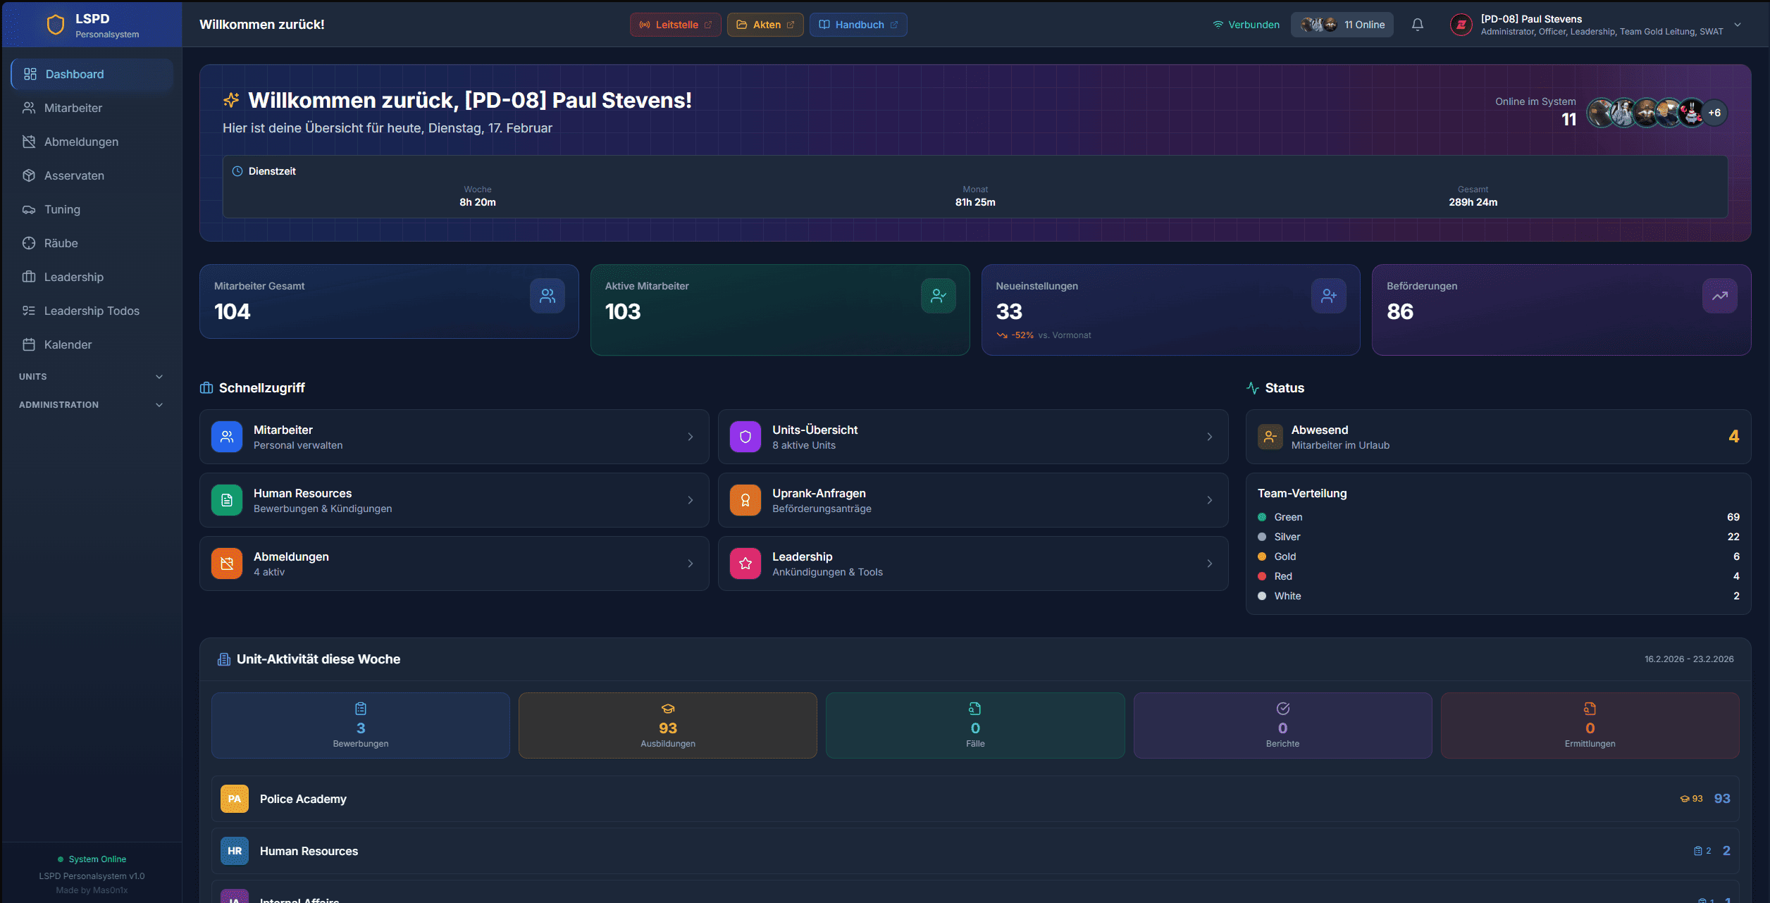Screen dimensions: 1770x903
Task: Switch to the Leitstelle tab
Action: pyautogui.click(x=674, y=25)
